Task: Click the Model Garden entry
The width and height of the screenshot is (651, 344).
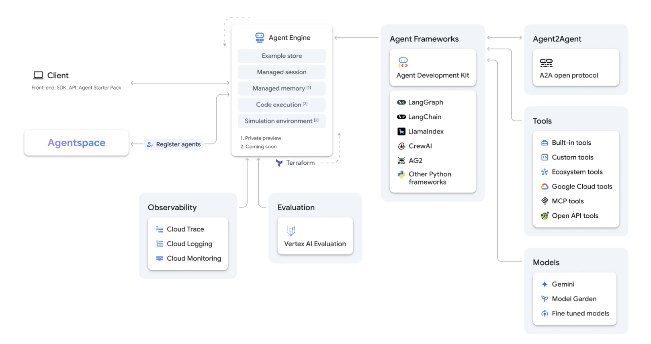Action: (x=569, y=299)
